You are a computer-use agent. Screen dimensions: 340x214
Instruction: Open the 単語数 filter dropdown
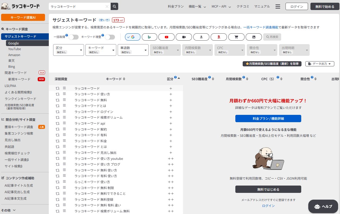click(133, 50)
